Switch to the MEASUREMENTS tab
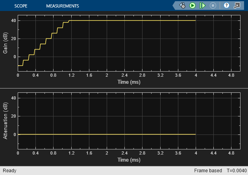Image resolution: width=248 pixels, height=175 pixels. click(63, 6)
